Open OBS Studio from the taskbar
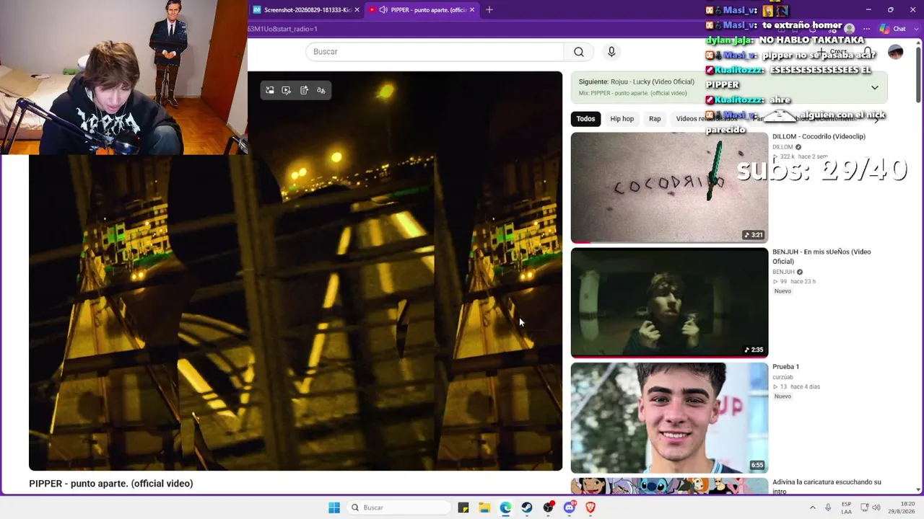924x519 pixels. point(549,507)
